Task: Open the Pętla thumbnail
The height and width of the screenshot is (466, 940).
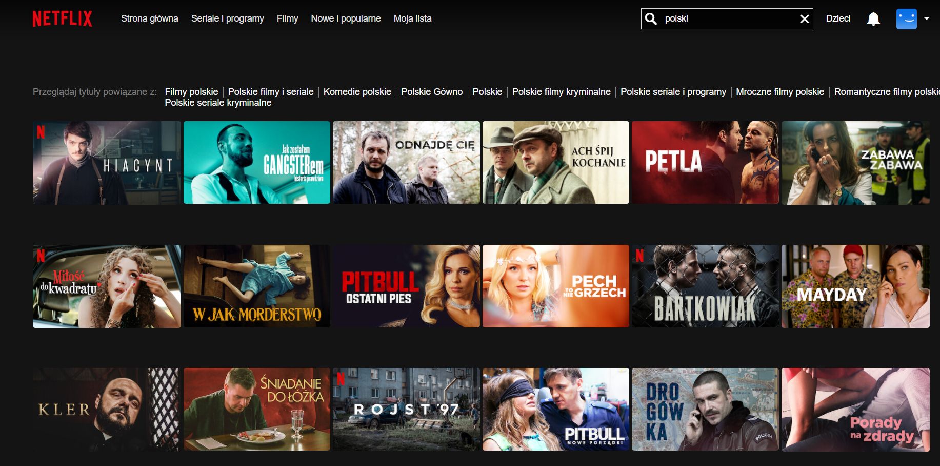Action: click(x=705, y=163)
